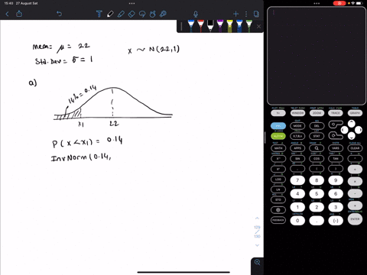Open multitasking dots above the notes app
The width and height of the screenshot is (367, 275).
132,3
